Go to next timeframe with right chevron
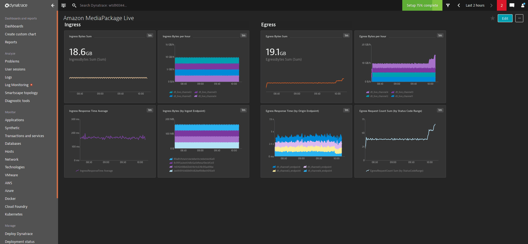Image resolution: width=528 pixels, height=244 pixels. [x=491, y=5]
